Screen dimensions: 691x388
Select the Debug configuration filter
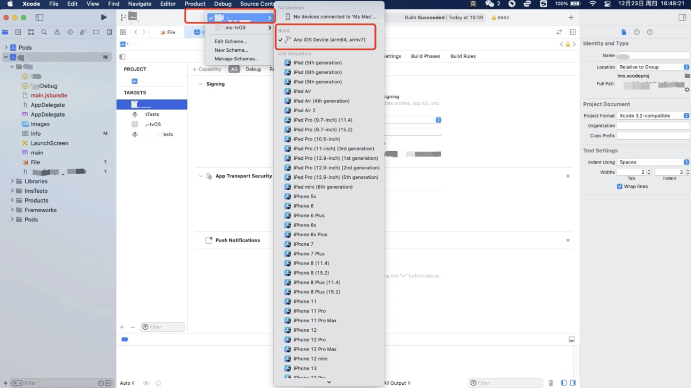click(253, 69)
